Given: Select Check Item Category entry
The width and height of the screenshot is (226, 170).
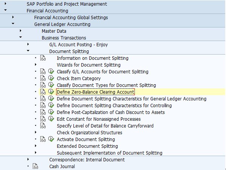Looking at the screenshot, I should (79, 79).
